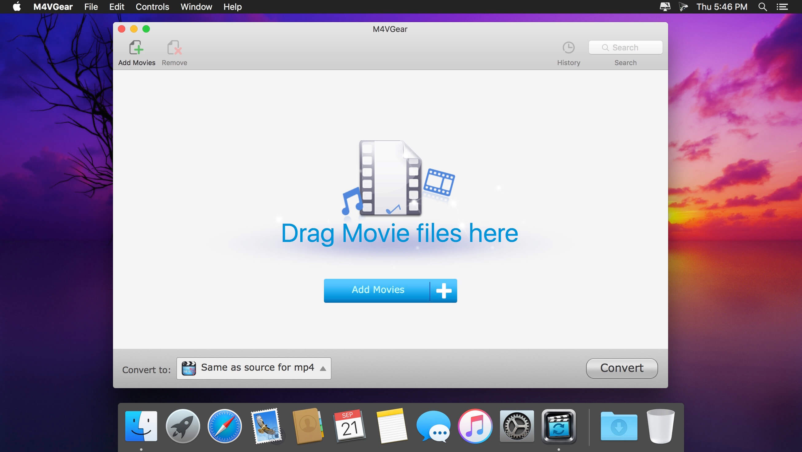802x452 pixels.
Task: Open Launchpad from the Dock
Action: tap(183, 426)
